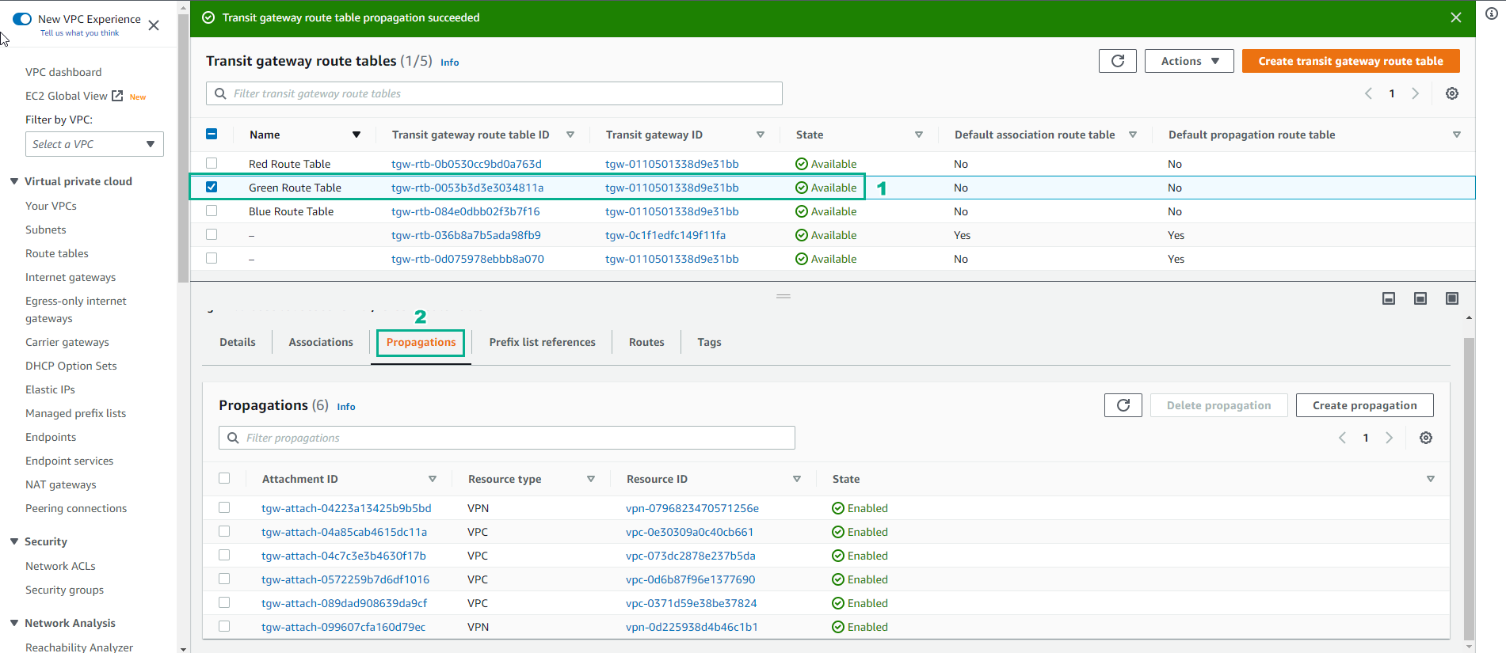Image resolution: width=1506 pixels, height=653 pixels.
Task: Toggle the New VPC Experience switch
Action: [x=22, y=19]
